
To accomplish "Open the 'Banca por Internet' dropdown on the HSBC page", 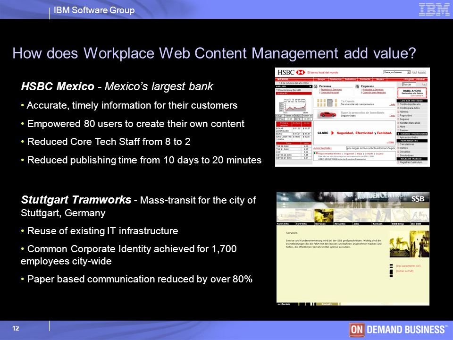I will click(397, 72).
